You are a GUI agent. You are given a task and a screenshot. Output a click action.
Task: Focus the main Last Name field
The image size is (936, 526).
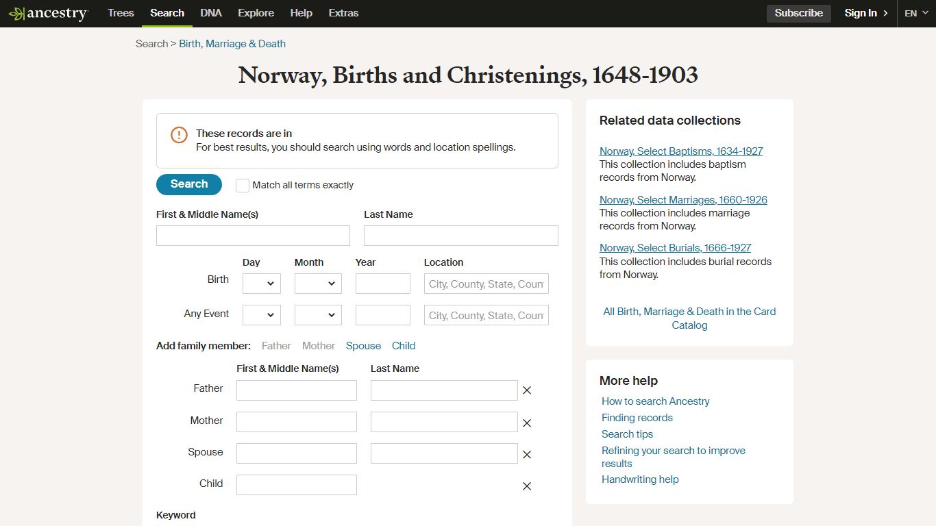pos(461,236)
